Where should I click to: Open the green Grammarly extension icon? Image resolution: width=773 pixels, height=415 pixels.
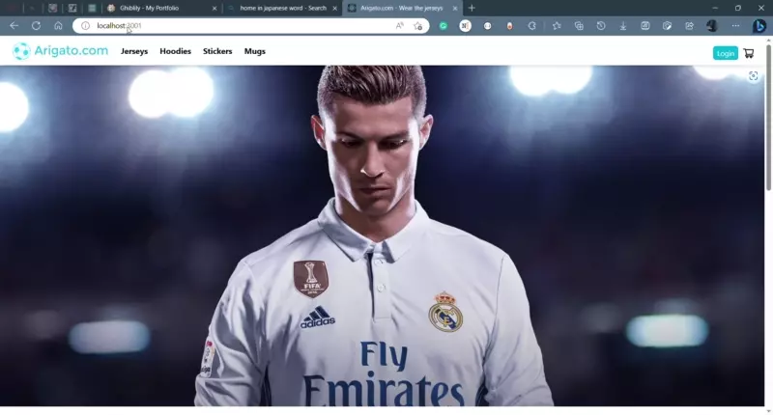pos(444,26)
